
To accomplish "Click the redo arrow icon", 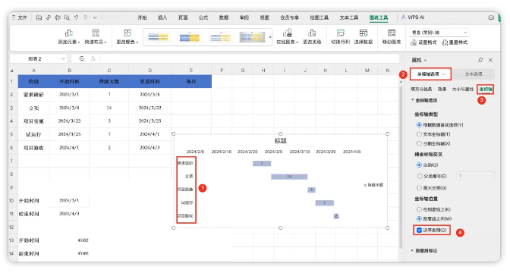I will pos(86,17).
